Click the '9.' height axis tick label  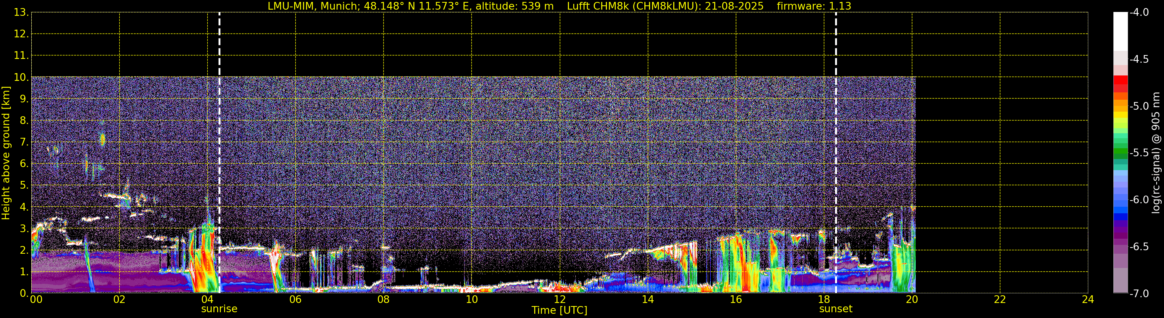(x=24, y=99)
